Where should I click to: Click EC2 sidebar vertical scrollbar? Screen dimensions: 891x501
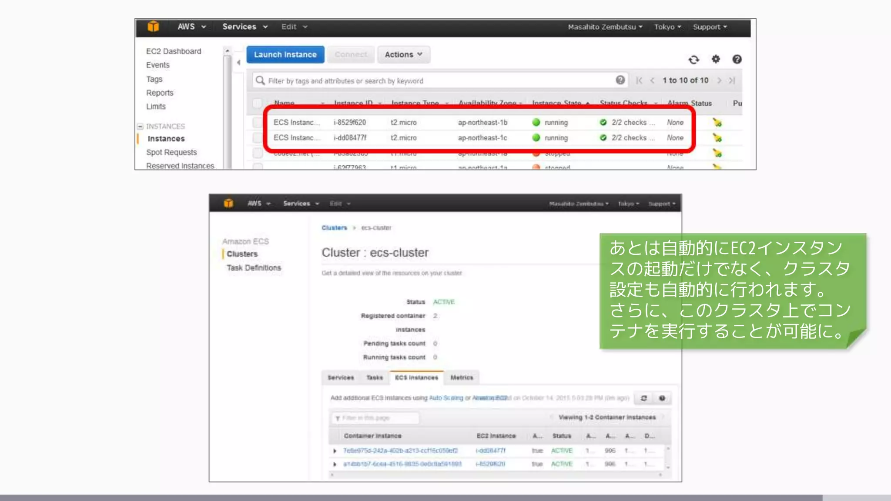227,109
